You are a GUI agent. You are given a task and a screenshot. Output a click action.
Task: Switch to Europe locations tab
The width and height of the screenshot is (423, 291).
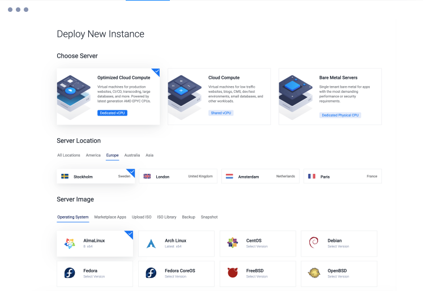coord(112,155)
